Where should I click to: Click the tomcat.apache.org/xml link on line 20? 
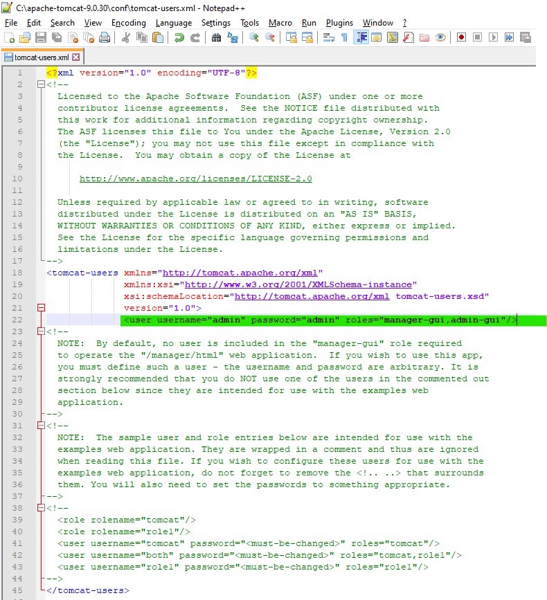point(312,297)
